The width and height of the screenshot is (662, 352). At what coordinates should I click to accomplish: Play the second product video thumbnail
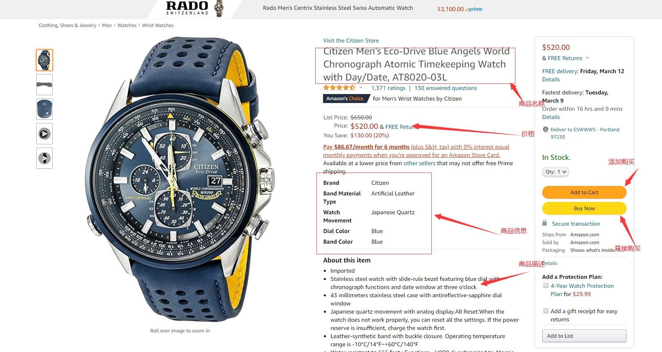coord(45,158)
